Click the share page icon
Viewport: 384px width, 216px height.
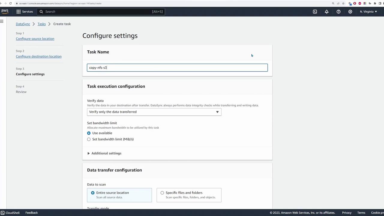(338, 3)
